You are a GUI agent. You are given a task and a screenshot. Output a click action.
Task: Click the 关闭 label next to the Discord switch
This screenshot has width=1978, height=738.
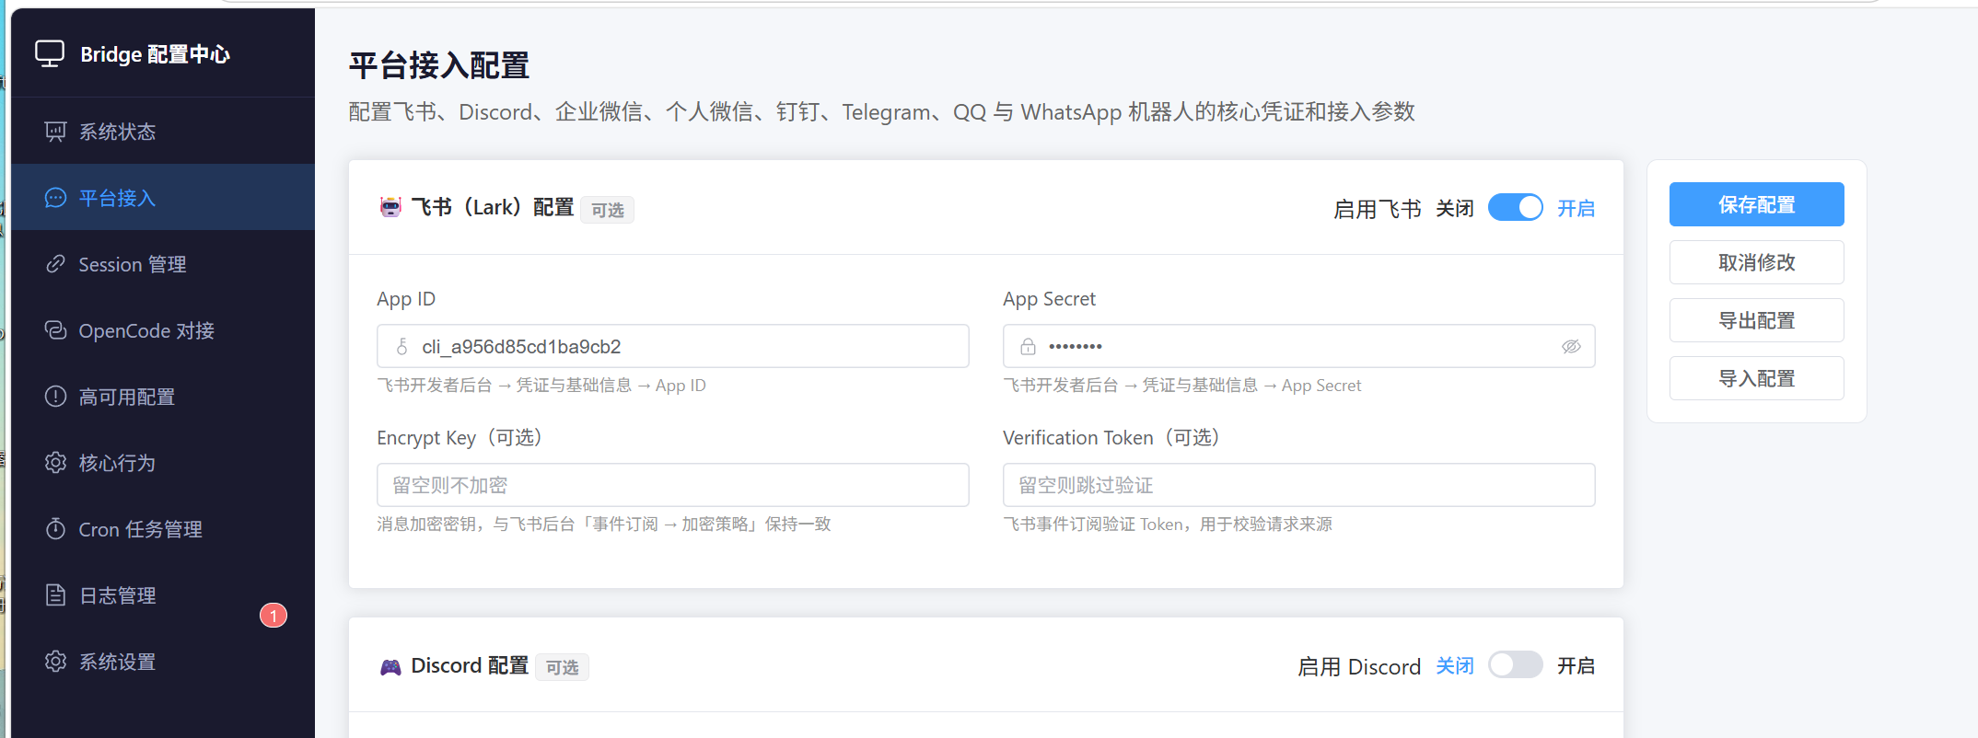point(1455,666)
